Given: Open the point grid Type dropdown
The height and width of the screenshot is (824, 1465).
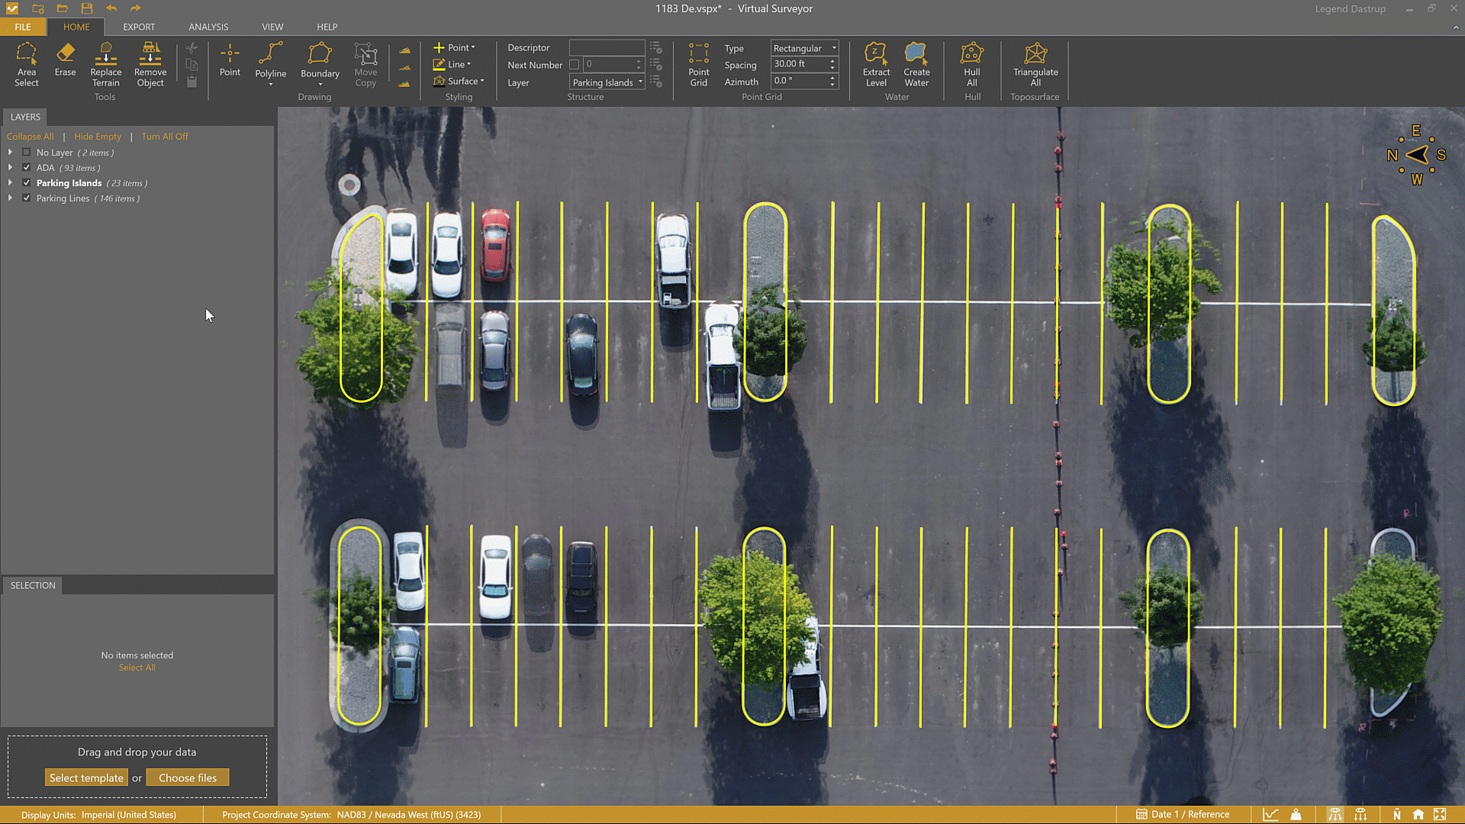Looking at the screenshot, I should click(x=804, y=48).
